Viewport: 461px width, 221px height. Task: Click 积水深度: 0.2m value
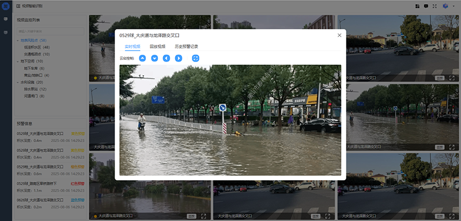click(x=29, y=207)
